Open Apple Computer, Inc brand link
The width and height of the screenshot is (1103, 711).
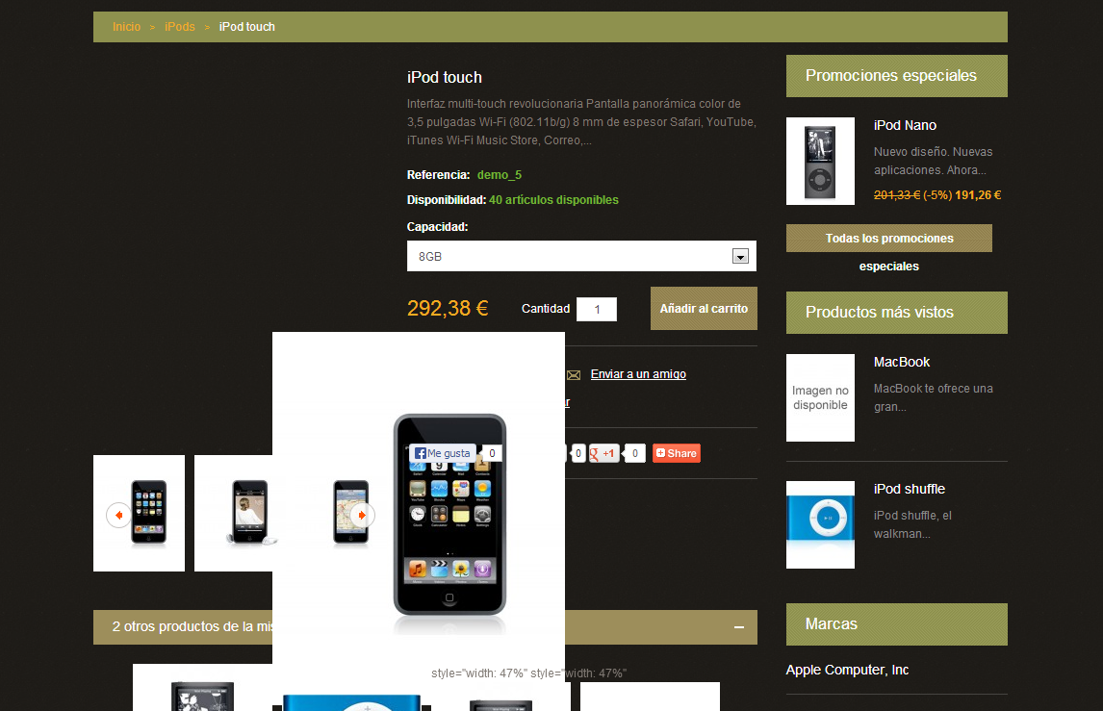847,671
